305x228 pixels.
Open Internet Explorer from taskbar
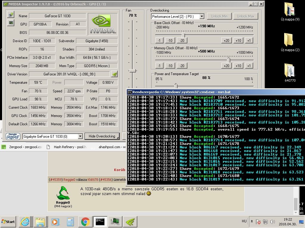(x=25, y=221)
